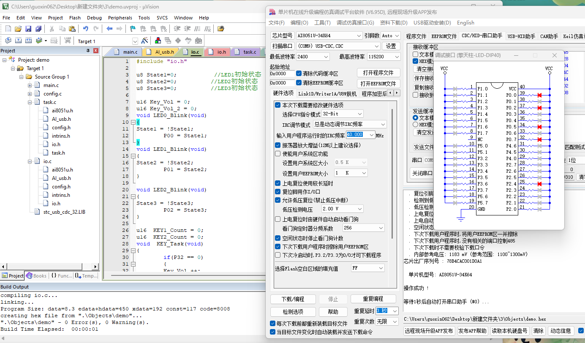Collapse the task.c node in project tree

[30, 102]
